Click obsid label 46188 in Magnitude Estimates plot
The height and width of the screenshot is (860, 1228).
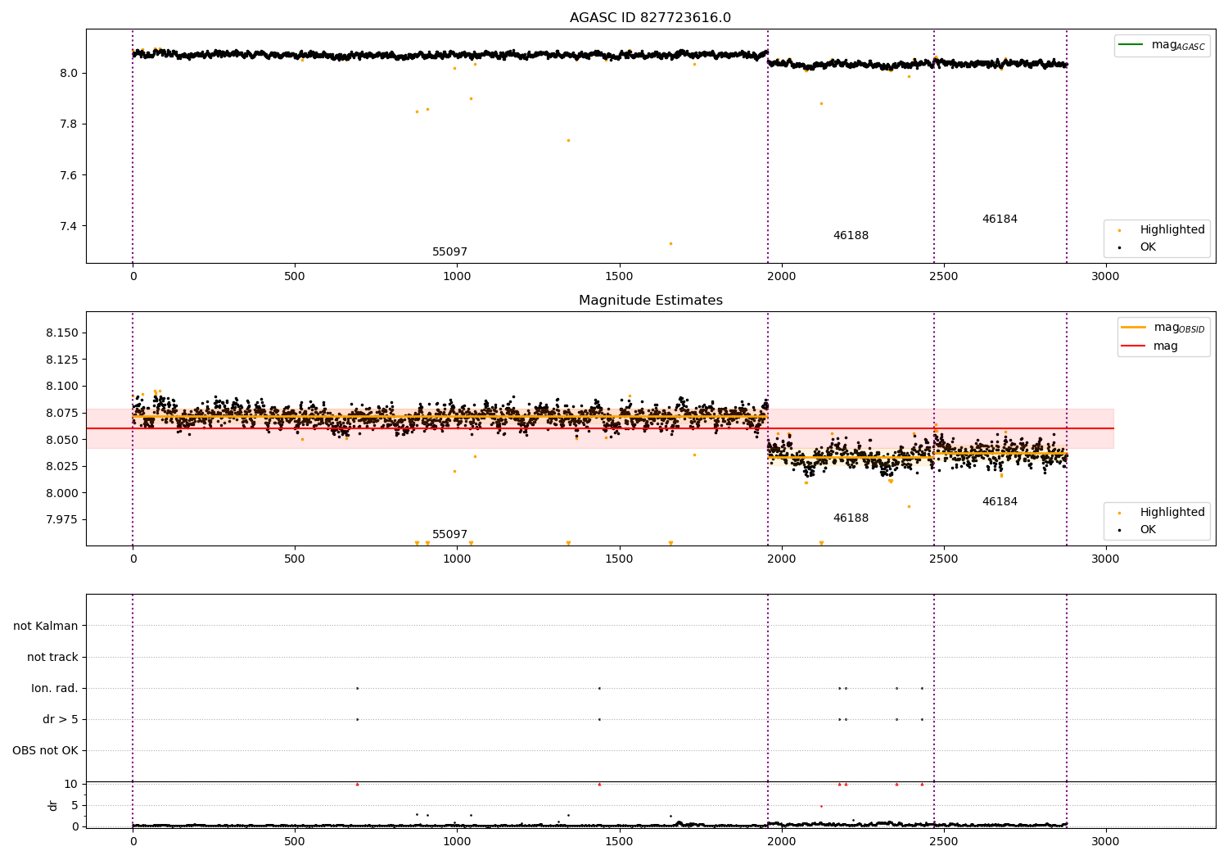click(851, 518)
